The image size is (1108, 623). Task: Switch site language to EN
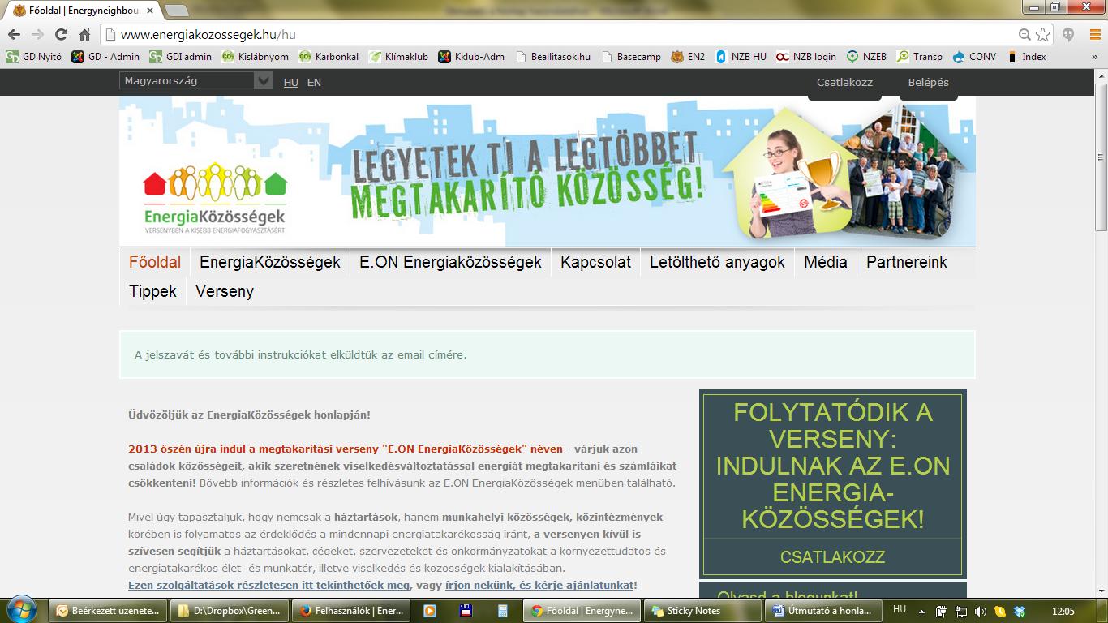pyautogui.click(x=314, y=82)
